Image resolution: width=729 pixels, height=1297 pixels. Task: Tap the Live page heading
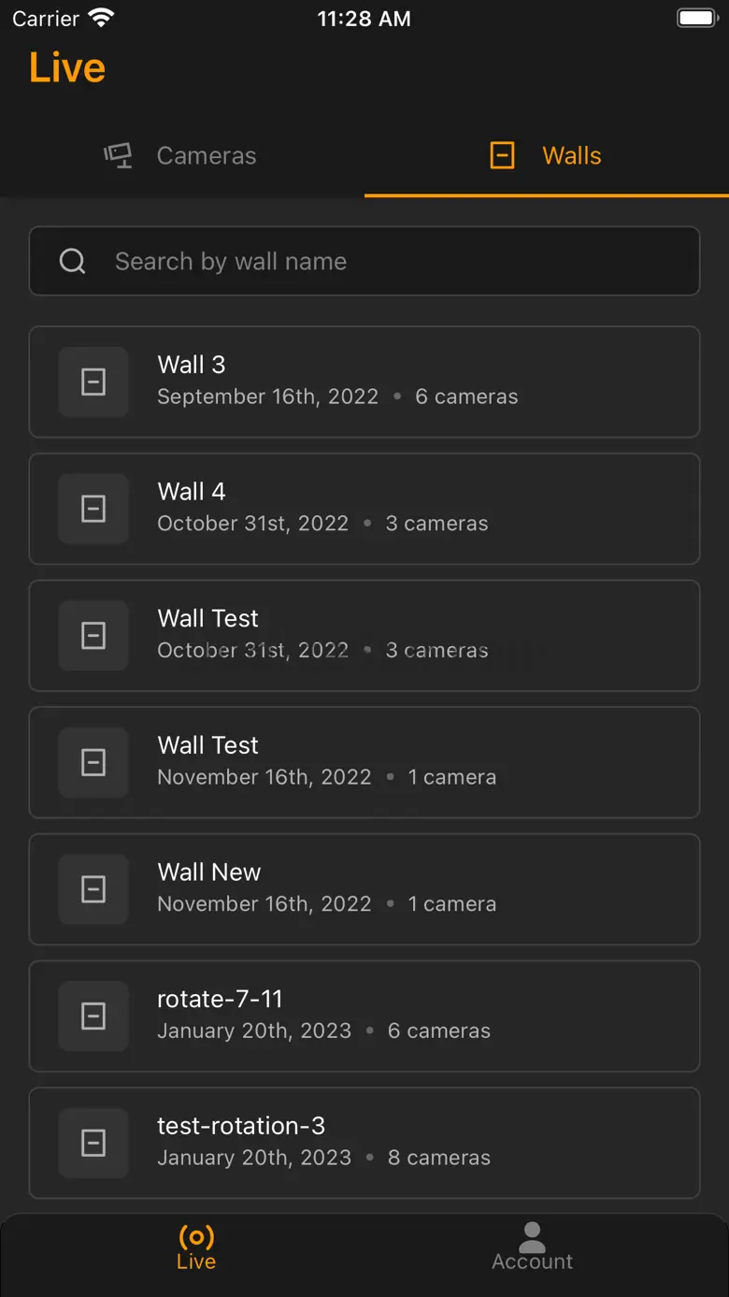(67, 68)
